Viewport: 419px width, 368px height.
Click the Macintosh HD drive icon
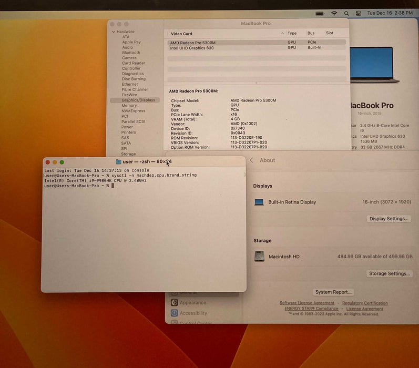coord(259,257)
